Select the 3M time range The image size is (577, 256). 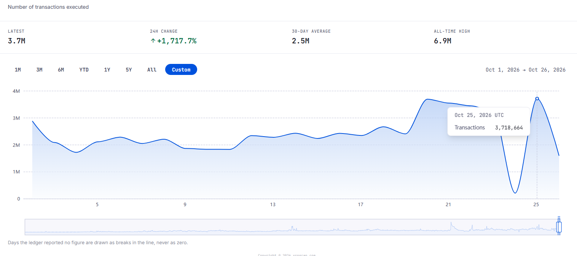(39, 70)
